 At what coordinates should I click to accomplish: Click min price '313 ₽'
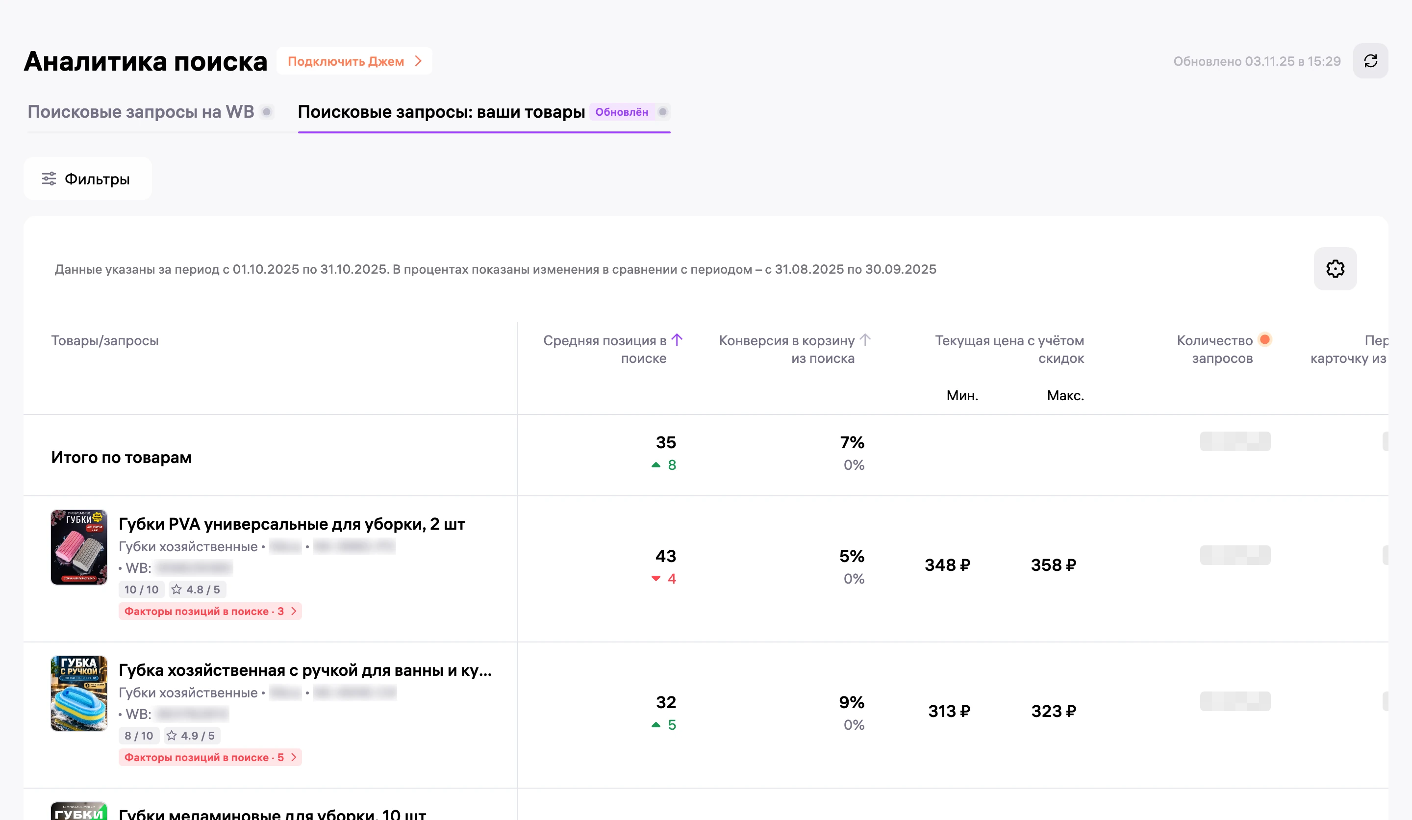pos(949,711)
